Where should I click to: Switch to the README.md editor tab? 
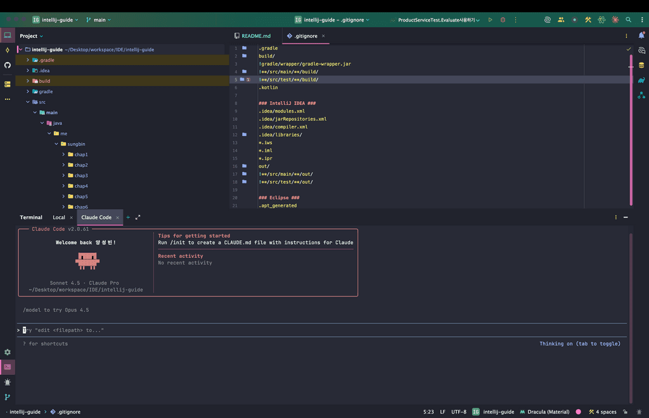[252, 36]
